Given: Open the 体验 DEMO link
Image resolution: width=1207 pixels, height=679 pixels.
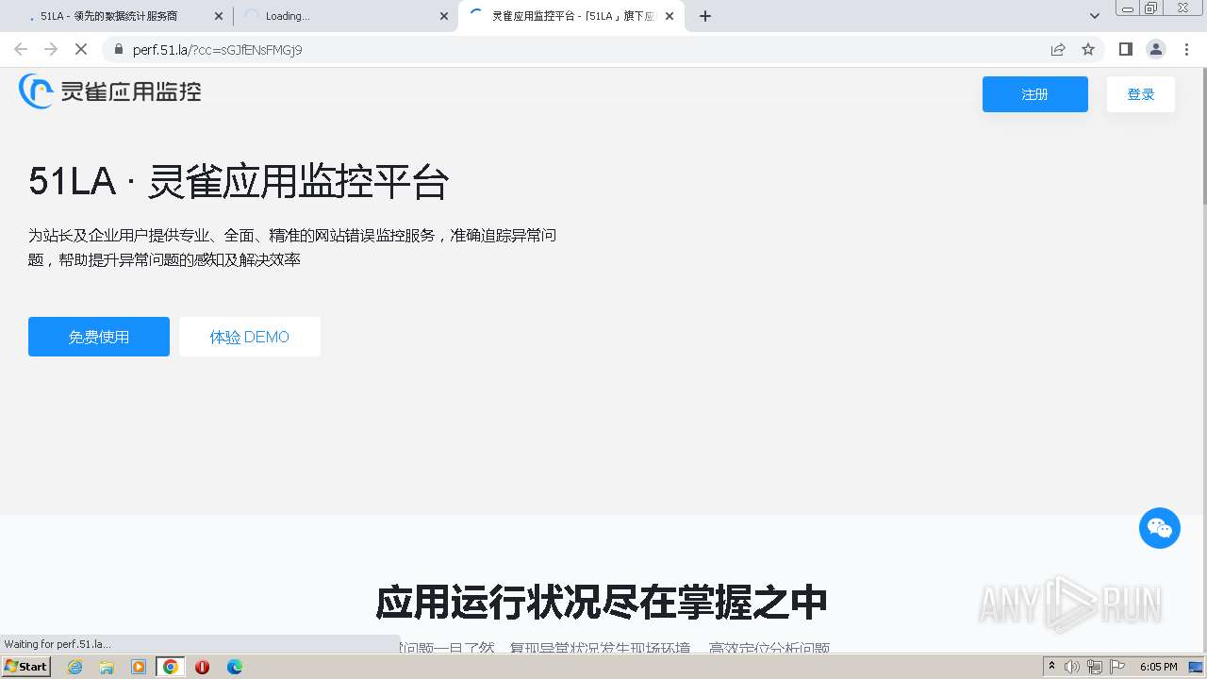Looking at the screenshot, I should 250,337.
